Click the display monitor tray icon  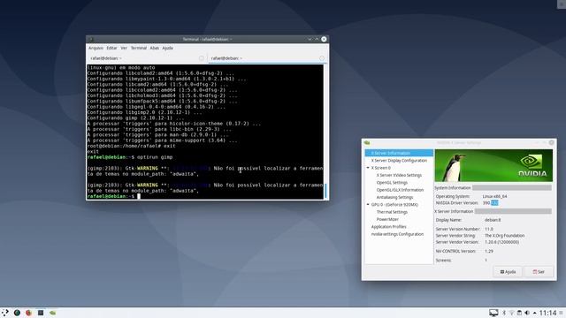(493, 313)
